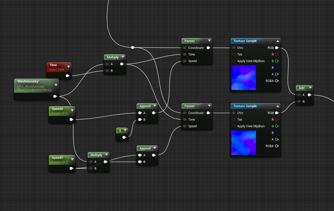The height and width of the screenshot is (211, 334).
Task: Click the green G pin on top Texture Sample
Action: coord(276,61)
